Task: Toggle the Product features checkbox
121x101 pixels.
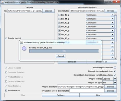Action: 6,77
